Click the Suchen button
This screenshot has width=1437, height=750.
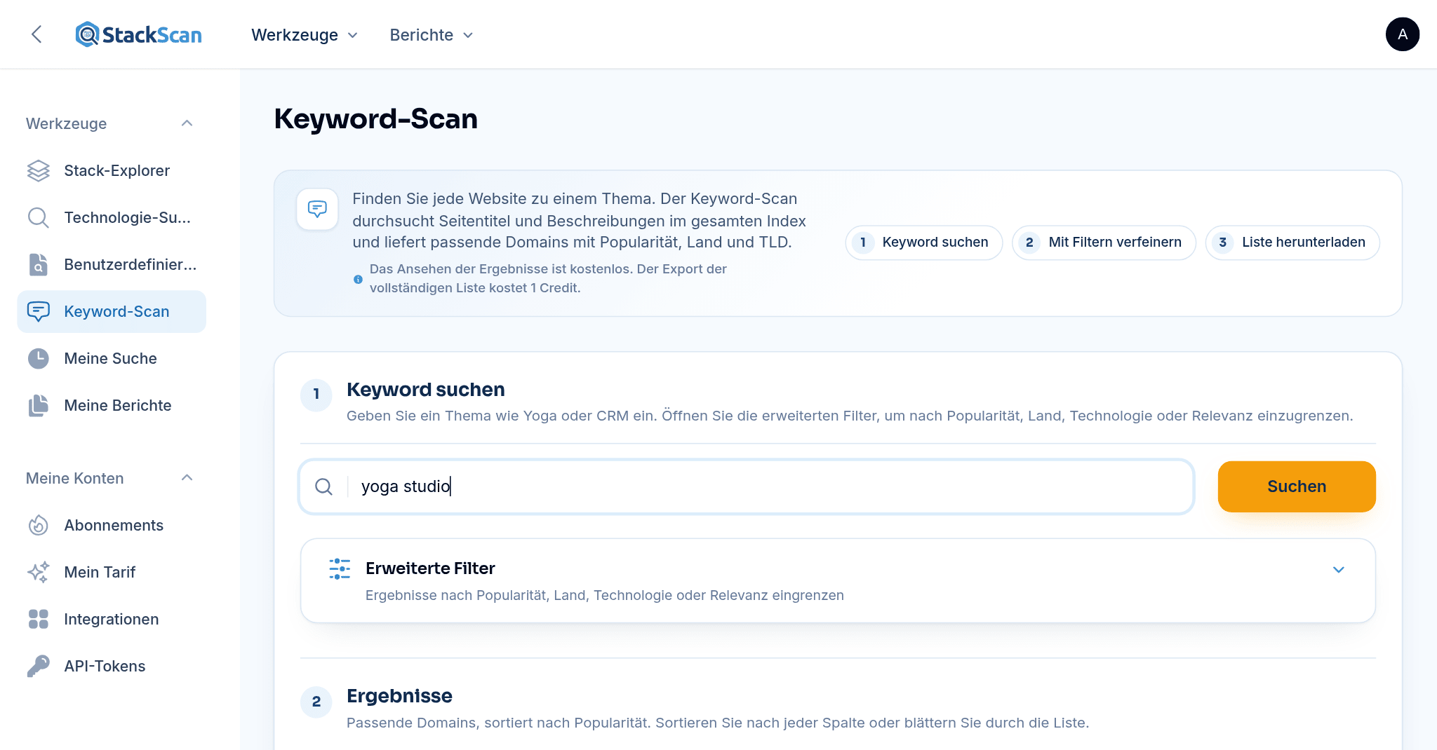point(1297,486)
